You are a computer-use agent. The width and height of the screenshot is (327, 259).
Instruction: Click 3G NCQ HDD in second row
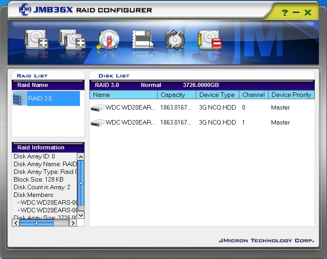click(x=217, y=122)
